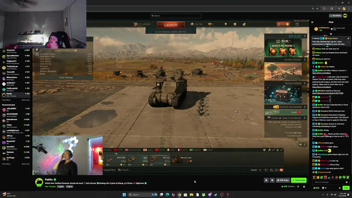Viewport: 352px width, 198px height.
Task: Open Chrome three-dot menu
Action: click(349, 9)
